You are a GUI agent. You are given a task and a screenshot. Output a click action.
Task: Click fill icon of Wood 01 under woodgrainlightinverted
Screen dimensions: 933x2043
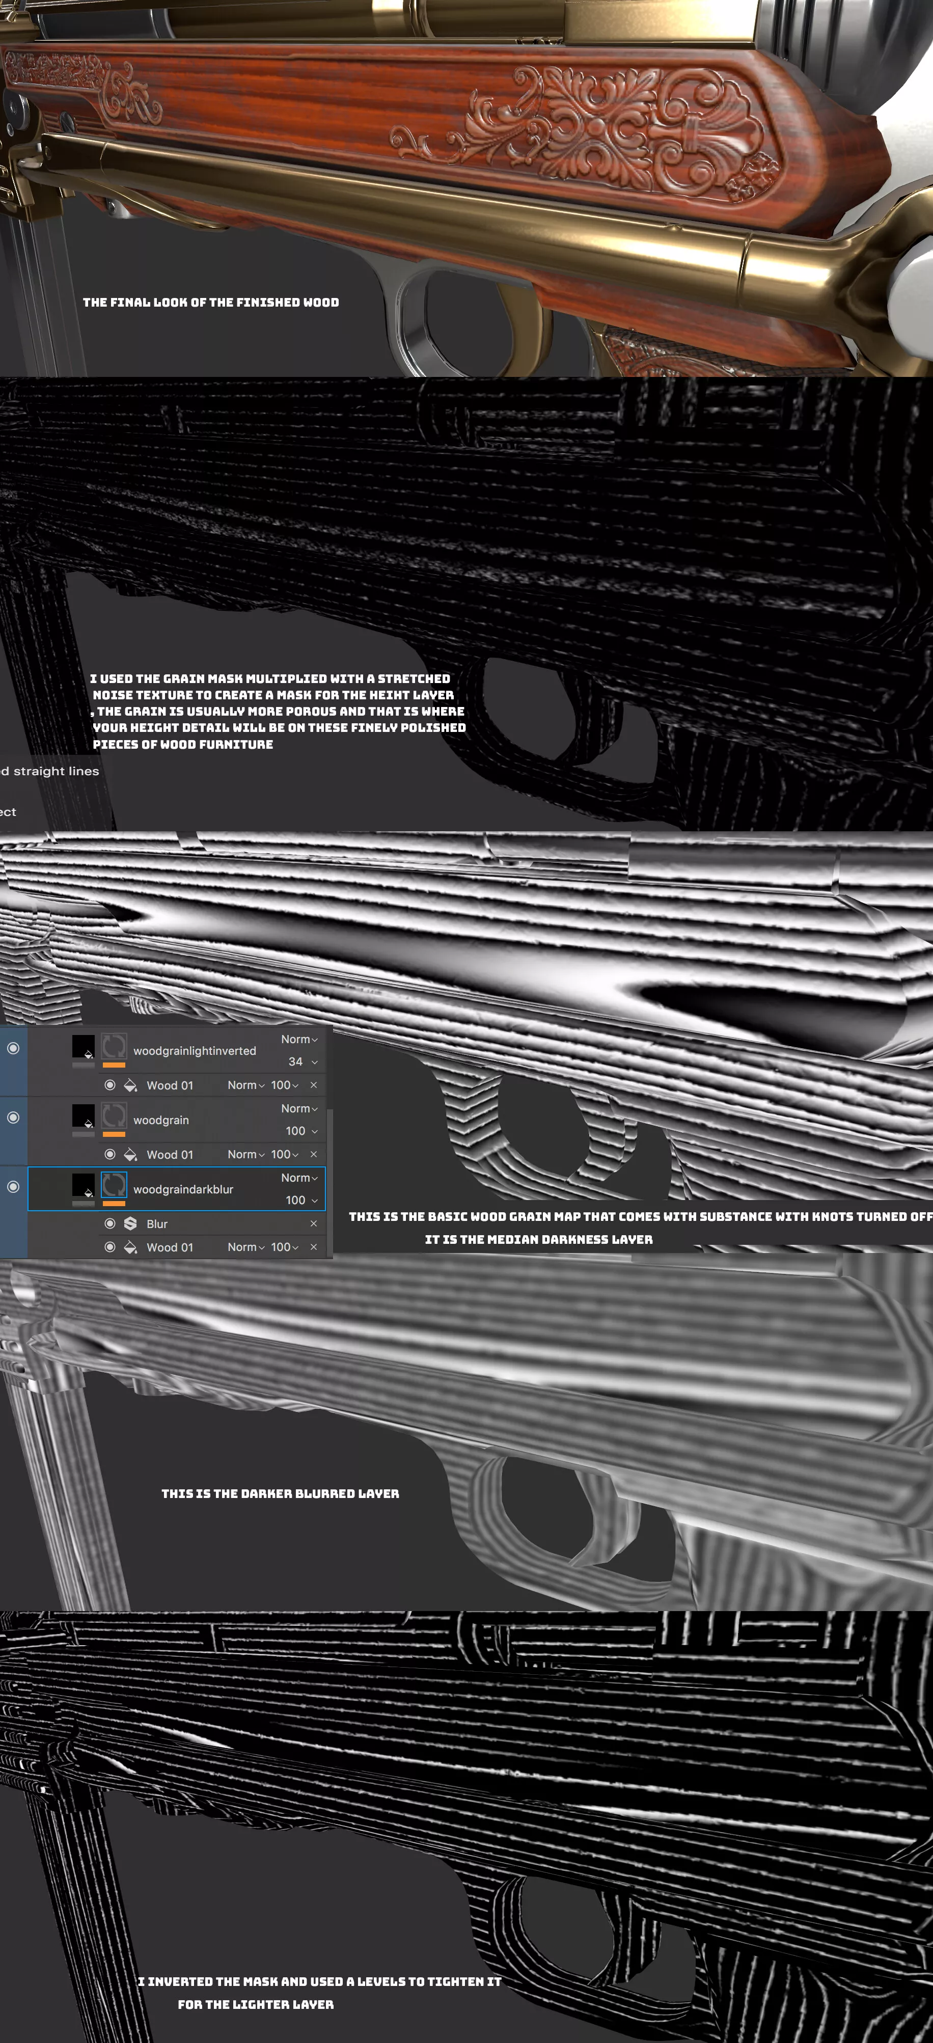pos(131,1085)
